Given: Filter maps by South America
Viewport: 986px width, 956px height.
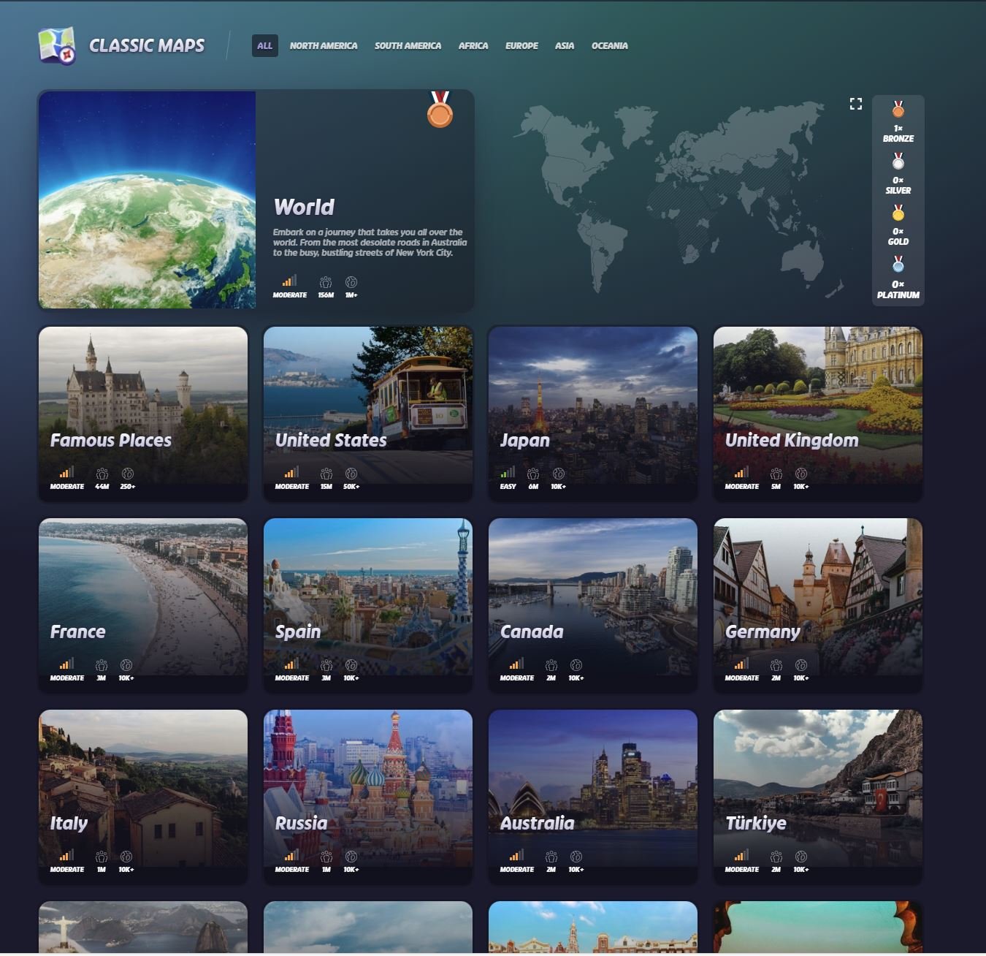Looking at the screenshot, I should click(x=408, y=45).
